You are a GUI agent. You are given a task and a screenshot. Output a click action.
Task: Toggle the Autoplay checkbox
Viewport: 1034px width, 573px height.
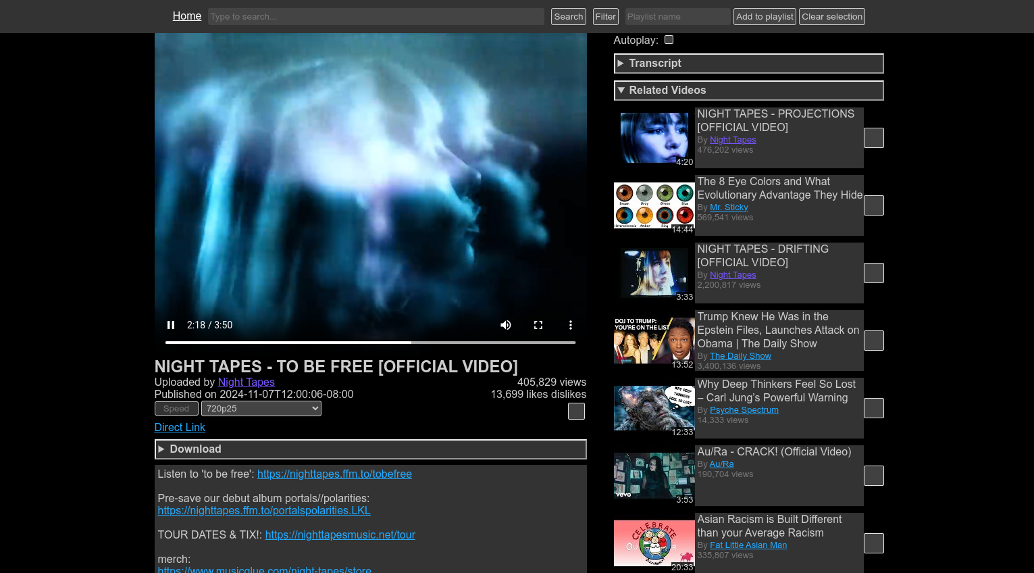click(669, 40)
